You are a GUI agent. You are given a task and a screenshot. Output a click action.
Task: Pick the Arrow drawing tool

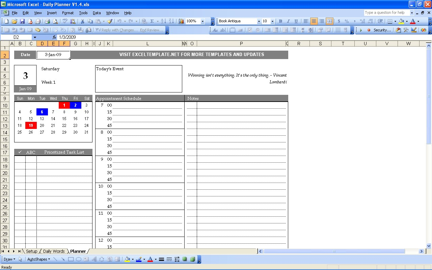[x=63, y=259]
